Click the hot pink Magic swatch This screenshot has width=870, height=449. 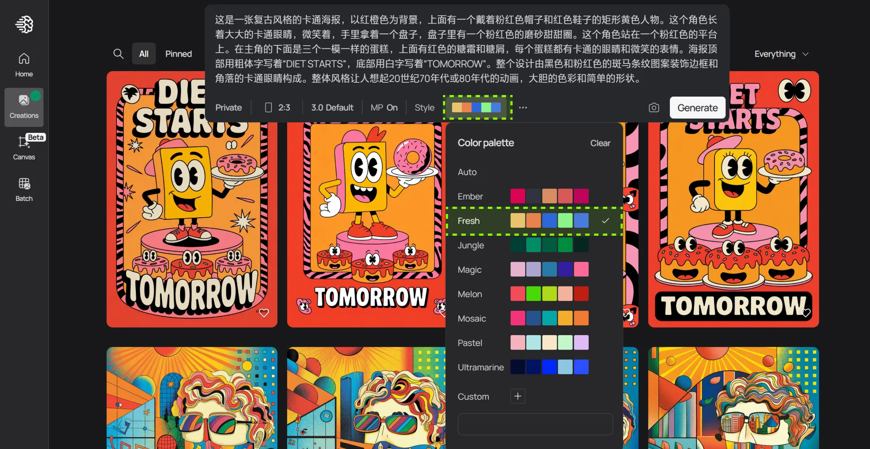coord(581,269)
